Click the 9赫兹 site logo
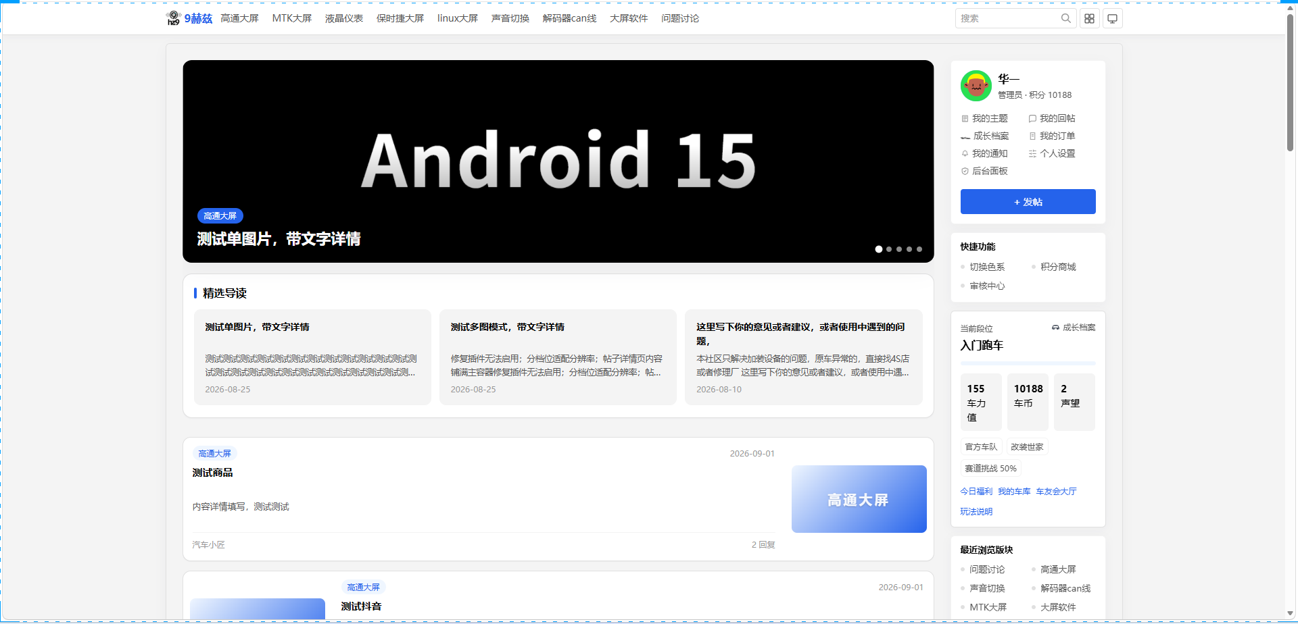 point(189,18)
